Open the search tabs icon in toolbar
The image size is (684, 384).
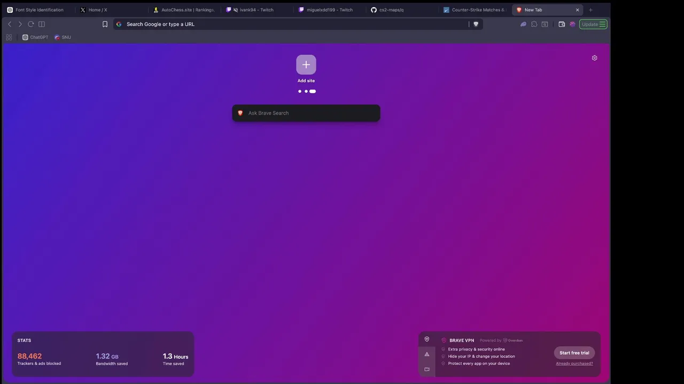[x=545, y=24]
